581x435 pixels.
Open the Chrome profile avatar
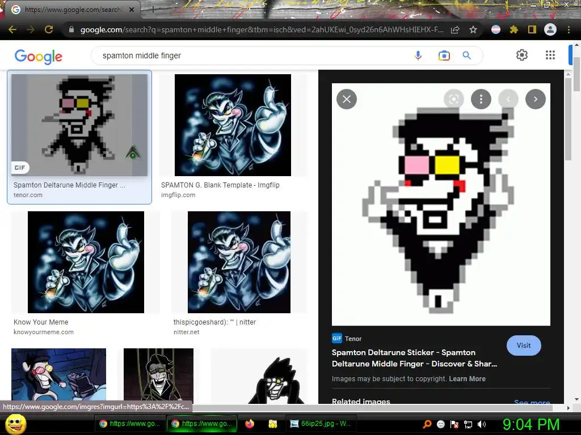(550, 29)
